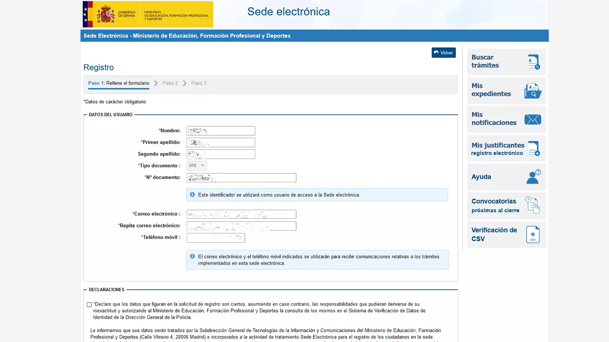The width and height of the screenshot is (609, 342).
Task: Click the Registro page heading
Action: pyautogui.click(x=98, y=67)
